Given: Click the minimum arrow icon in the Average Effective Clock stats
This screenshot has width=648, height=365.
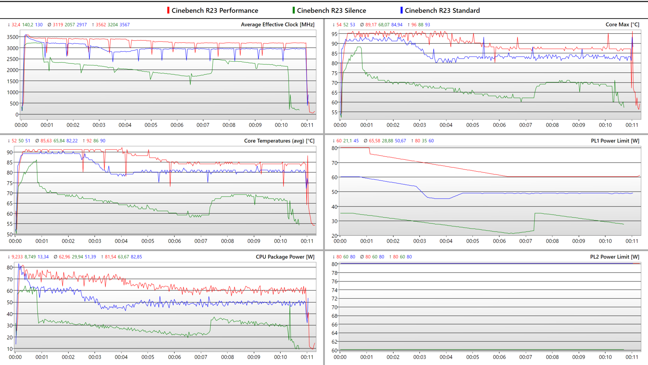Looking at the screenshot, I should [x=9, y=25].
